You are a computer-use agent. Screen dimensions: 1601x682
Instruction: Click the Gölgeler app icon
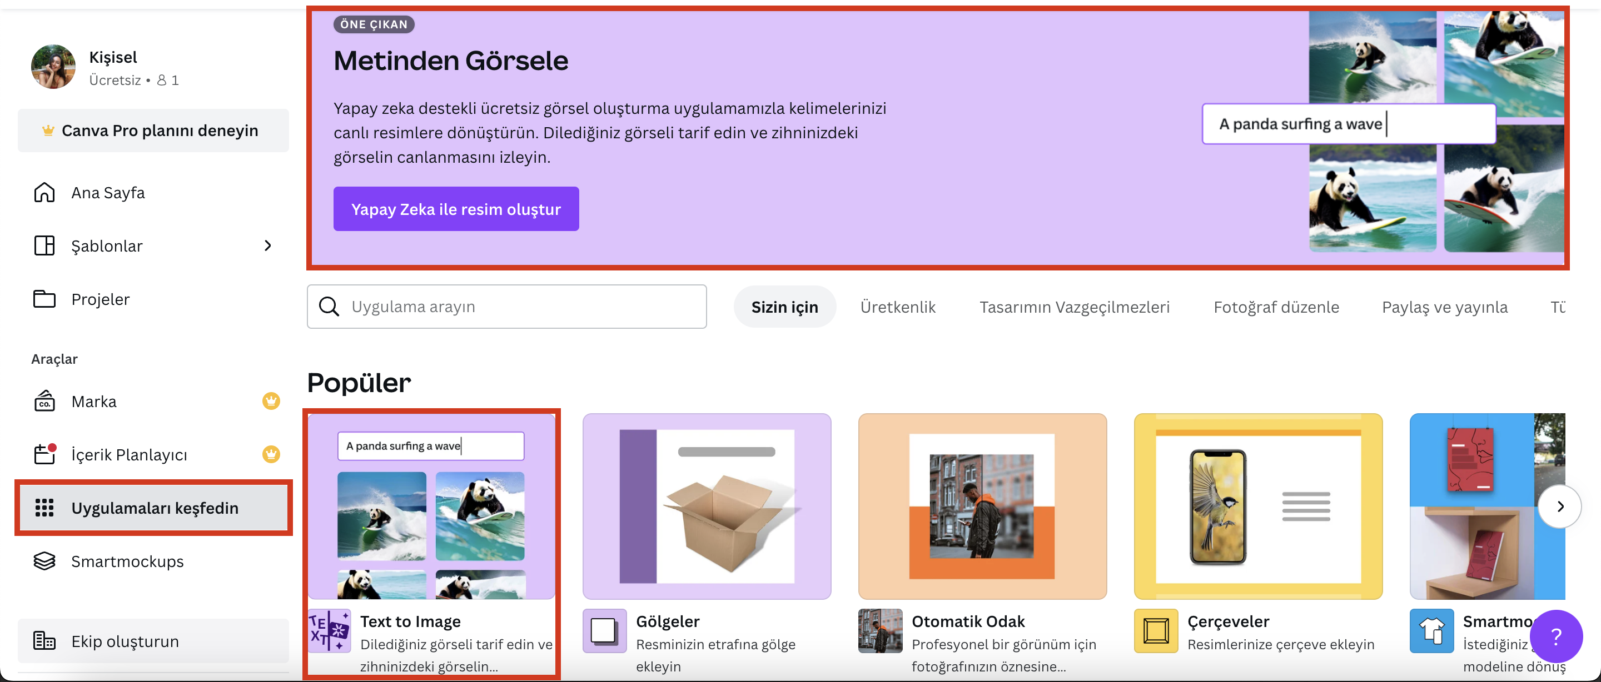(605, 631)
